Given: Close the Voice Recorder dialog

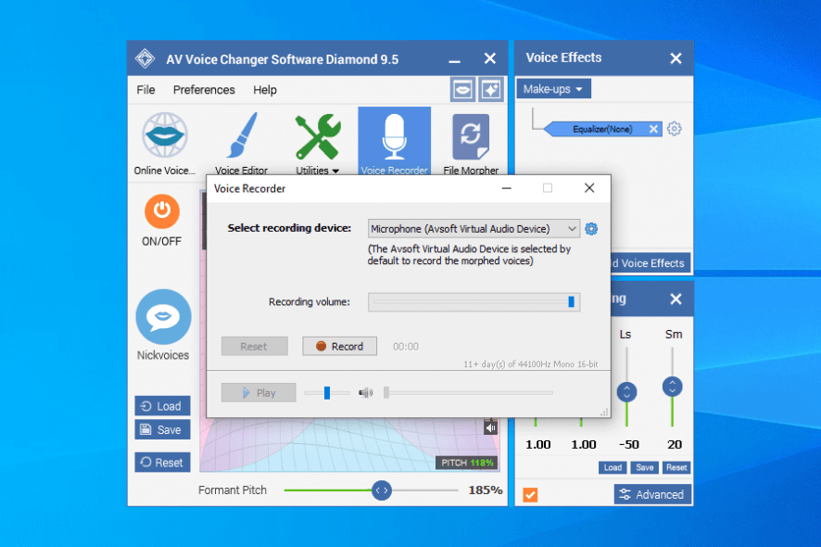Looking at the screenshot, I should point(589,188).
